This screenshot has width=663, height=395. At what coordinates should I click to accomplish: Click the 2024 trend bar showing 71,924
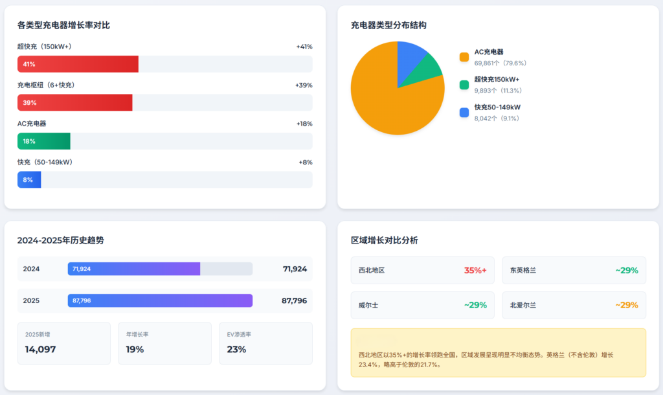coord(133,269)
